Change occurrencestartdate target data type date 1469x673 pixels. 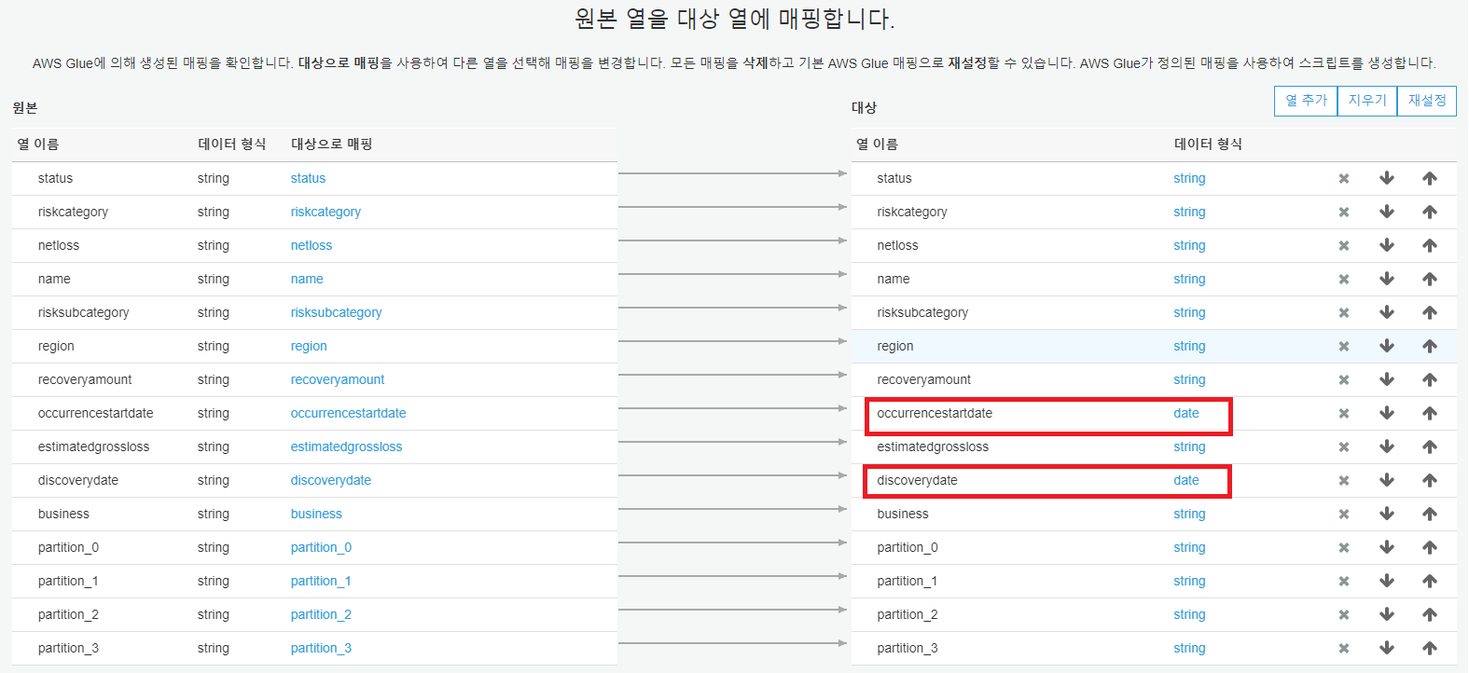[1185, 414]
